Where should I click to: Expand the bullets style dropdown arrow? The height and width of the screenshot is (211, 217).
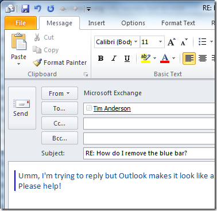click(211, 42)
